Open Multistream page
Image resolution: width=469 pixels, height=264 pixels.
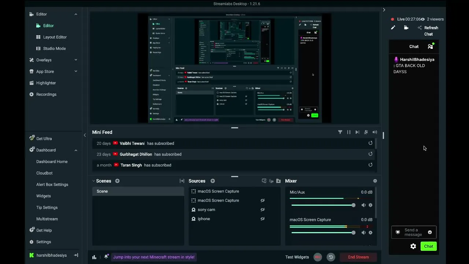coord(47,219)
